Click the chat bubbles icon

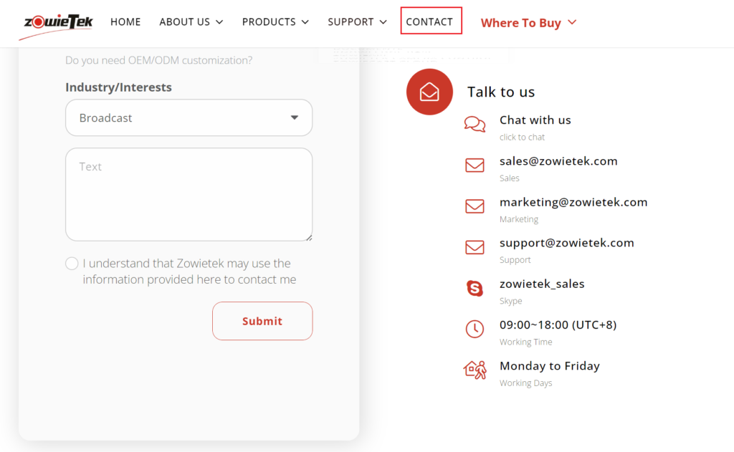[x=475, y=125]
